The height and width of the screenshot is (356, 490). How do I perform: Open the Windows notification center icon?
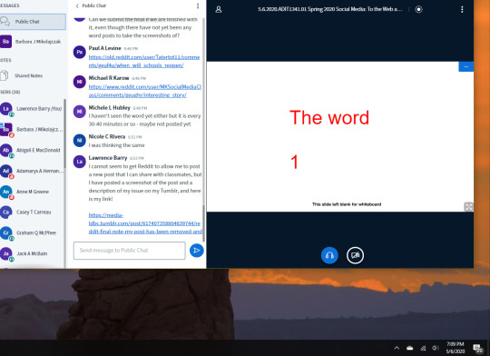point(478,348)
